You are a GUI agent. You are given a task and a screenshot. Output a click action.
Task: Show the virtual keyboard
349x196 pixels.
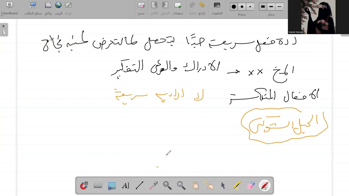click(98, 186)
